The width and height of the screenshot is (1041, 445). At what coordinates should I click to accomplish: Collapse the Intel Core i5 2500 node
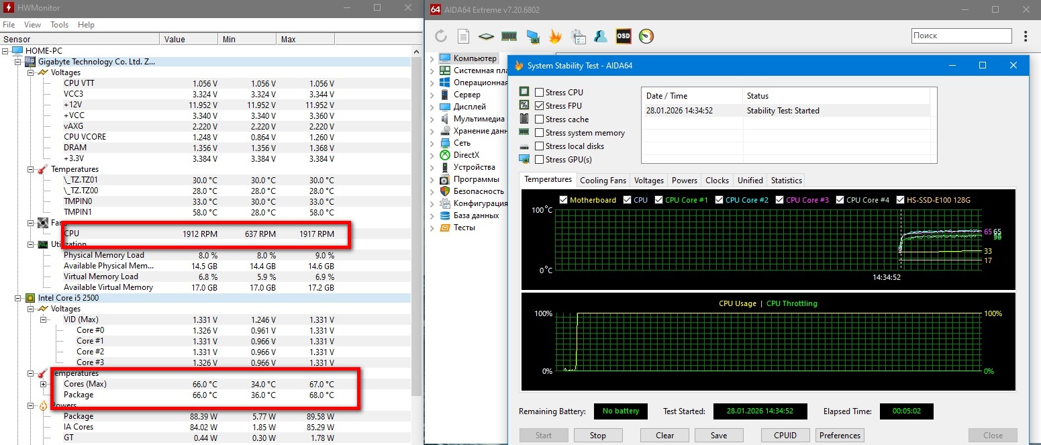18,297
